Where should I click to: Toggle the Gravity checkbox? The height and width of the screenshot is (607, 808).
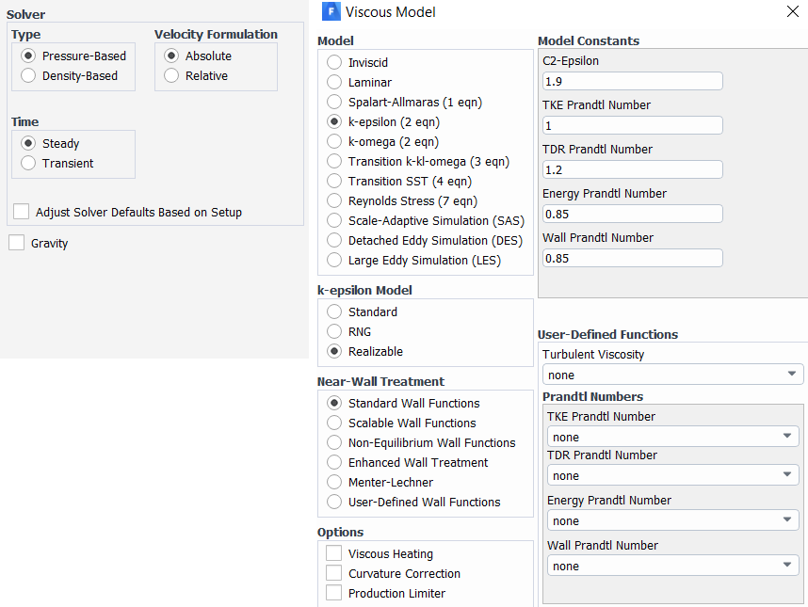click(x=16, y=243)
